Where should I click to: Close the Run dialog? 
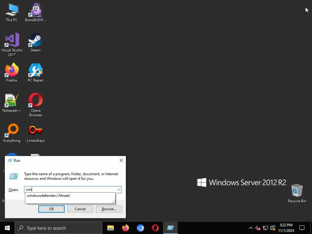point(121,160)
